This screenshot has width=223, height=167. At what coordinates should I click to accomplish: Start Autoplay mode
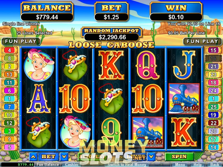(92, 156)
